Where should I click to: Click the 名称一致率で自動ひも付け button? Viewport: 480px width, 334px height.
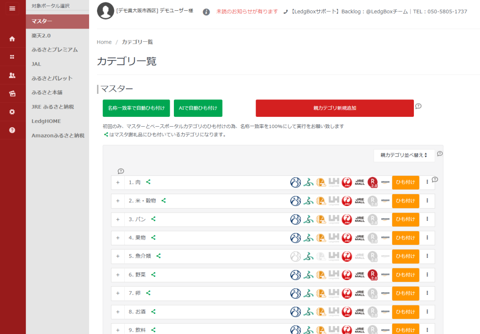(x=136, y=108)
